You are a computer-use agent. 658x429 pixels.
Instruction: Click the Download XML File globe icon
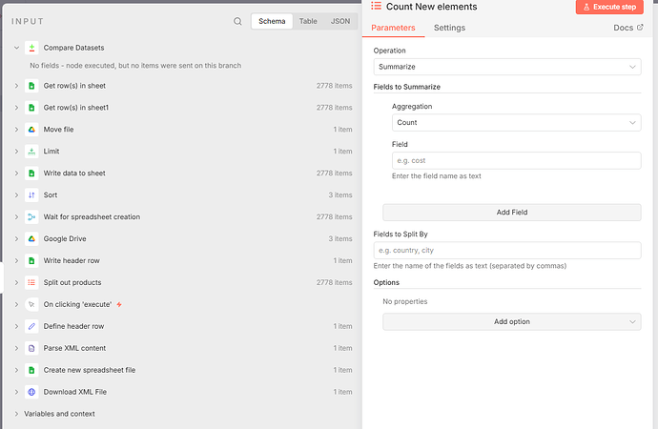(31, 393)
